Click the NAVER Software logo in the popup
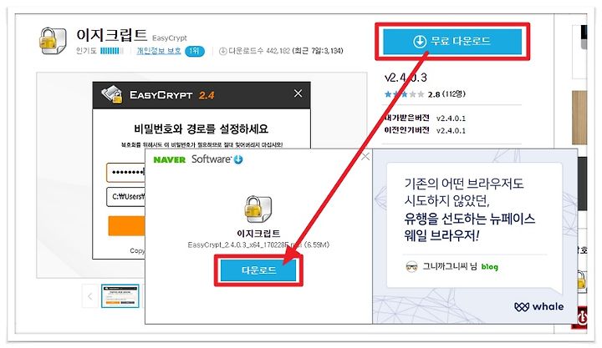This screenshot has height=348, width=602. (x=197, y=159)
